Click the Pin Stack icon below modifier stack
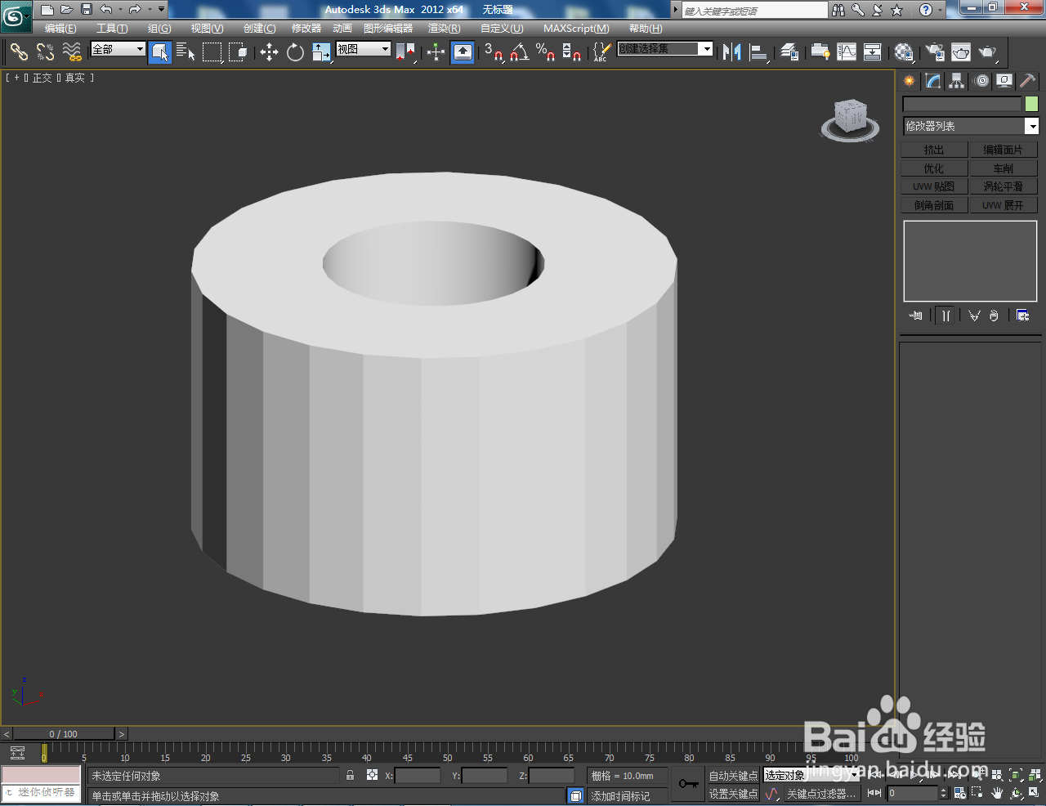The image size is (1046, 806). point(916,316)
